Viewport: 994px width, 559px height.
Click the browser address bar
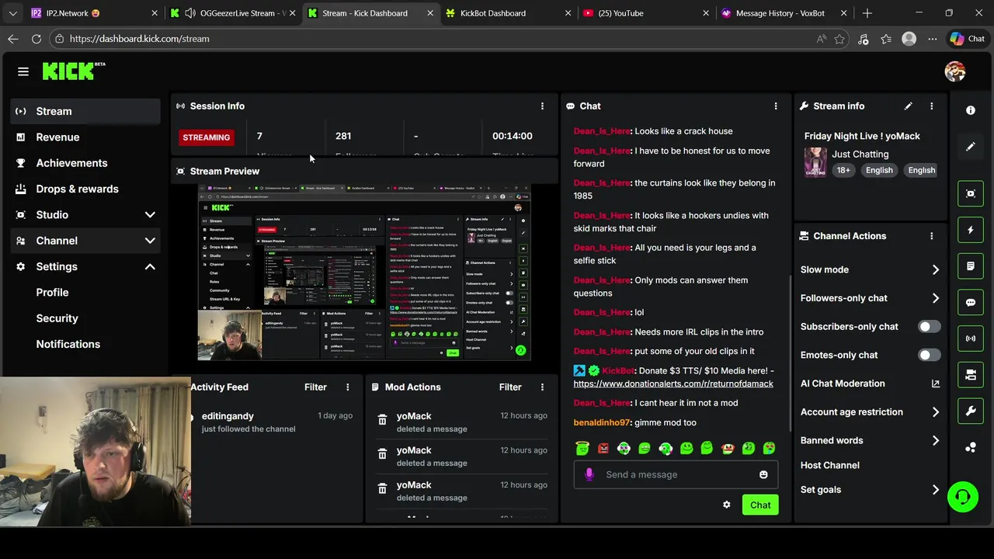coord(435,39)
